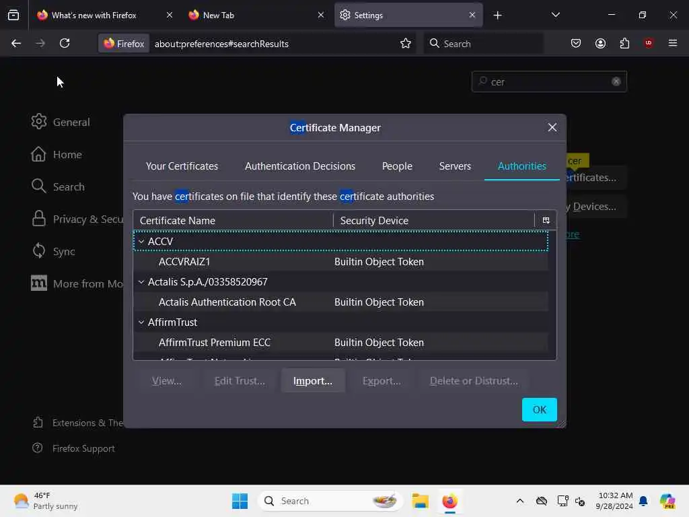Open Copilot preview icon in taskbar
Image resolution: width=689 pixels, height=517 pixels.
(x=667, y=501)
